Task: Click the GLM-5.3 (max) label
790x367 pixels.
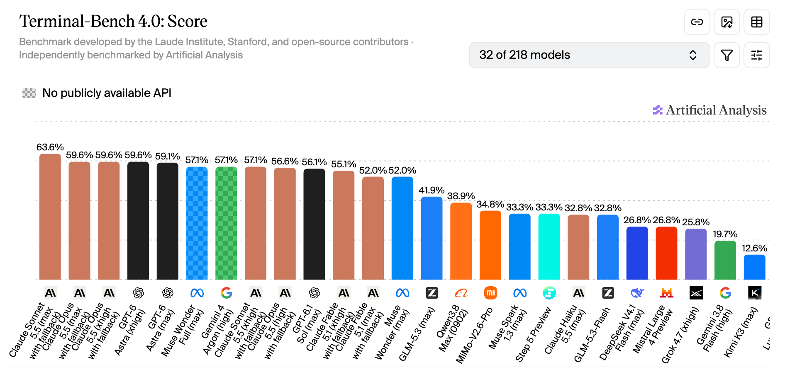Action: (417, 334)
